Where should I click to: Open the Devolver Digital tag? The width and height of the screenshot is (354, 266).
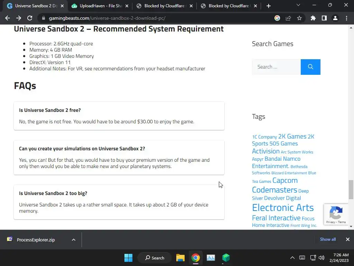tap(282, 198)
